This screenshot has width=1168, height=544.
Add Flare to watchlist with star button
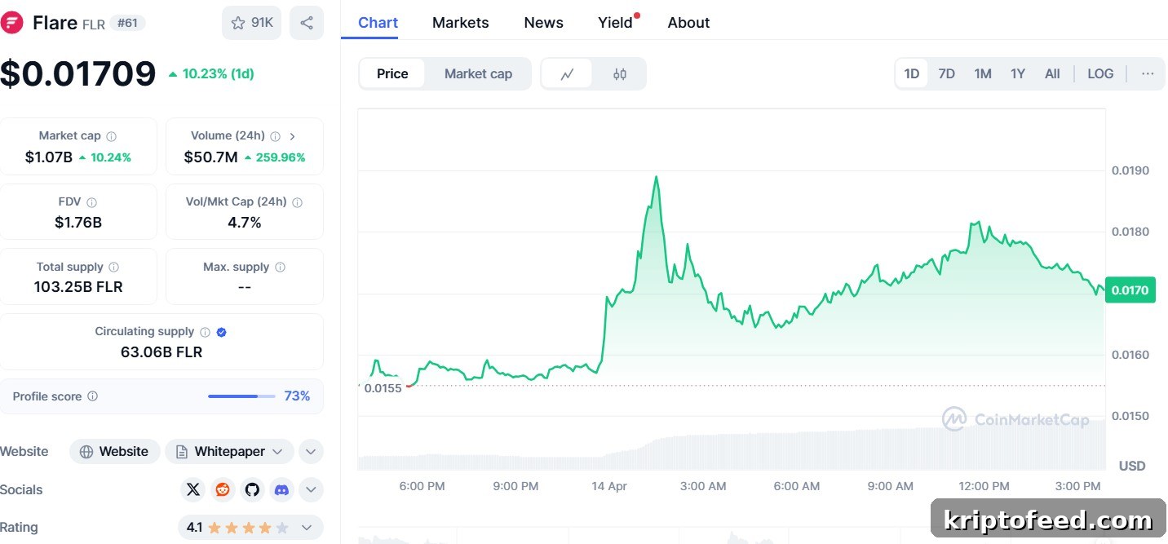pyautogui.click(x=251, y=23)
